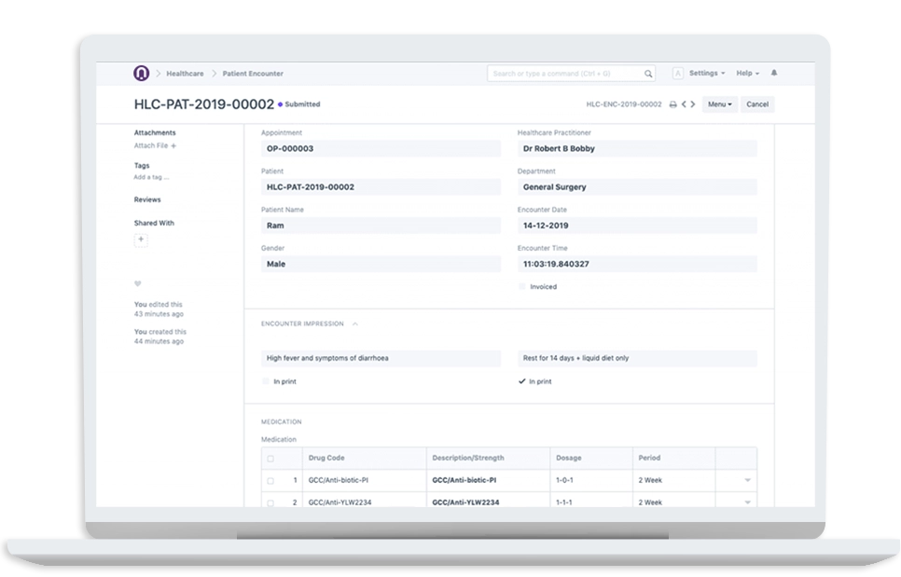Enable In print for the diagnosis field
901x577 pixels.
point(265,381)
